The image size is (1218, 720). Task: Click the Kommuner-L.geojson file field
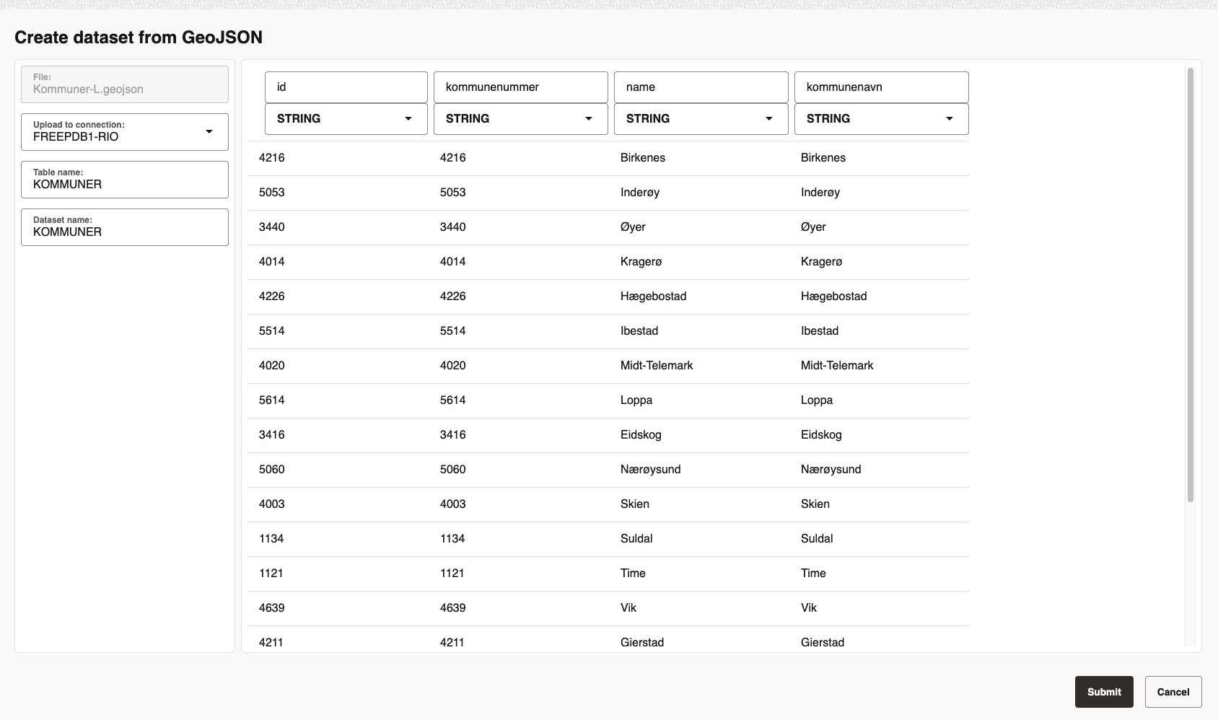(125, 84)
